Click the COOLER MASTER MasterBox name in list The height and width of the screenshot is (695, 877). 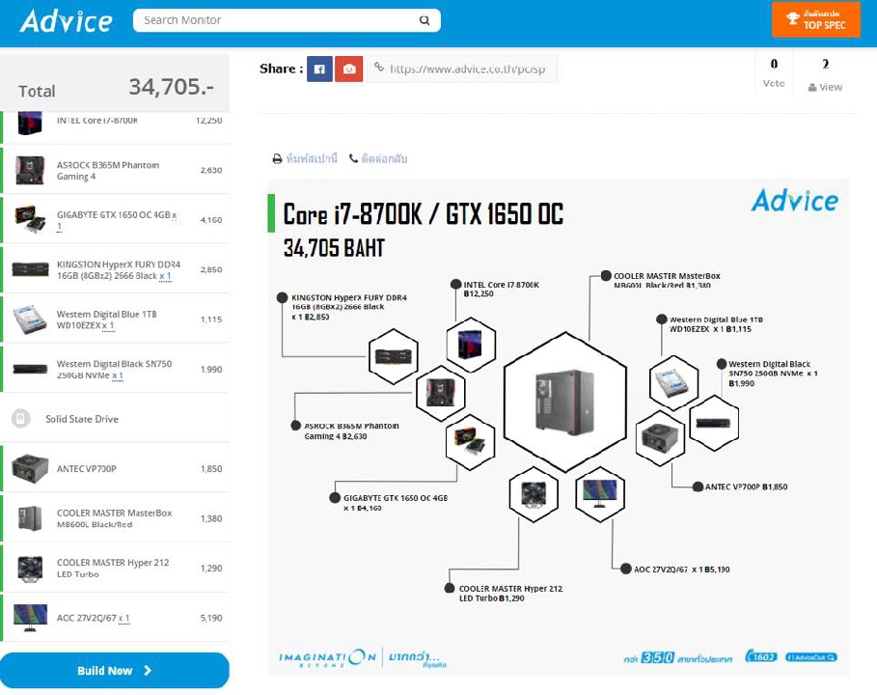[x=114, y=518]
